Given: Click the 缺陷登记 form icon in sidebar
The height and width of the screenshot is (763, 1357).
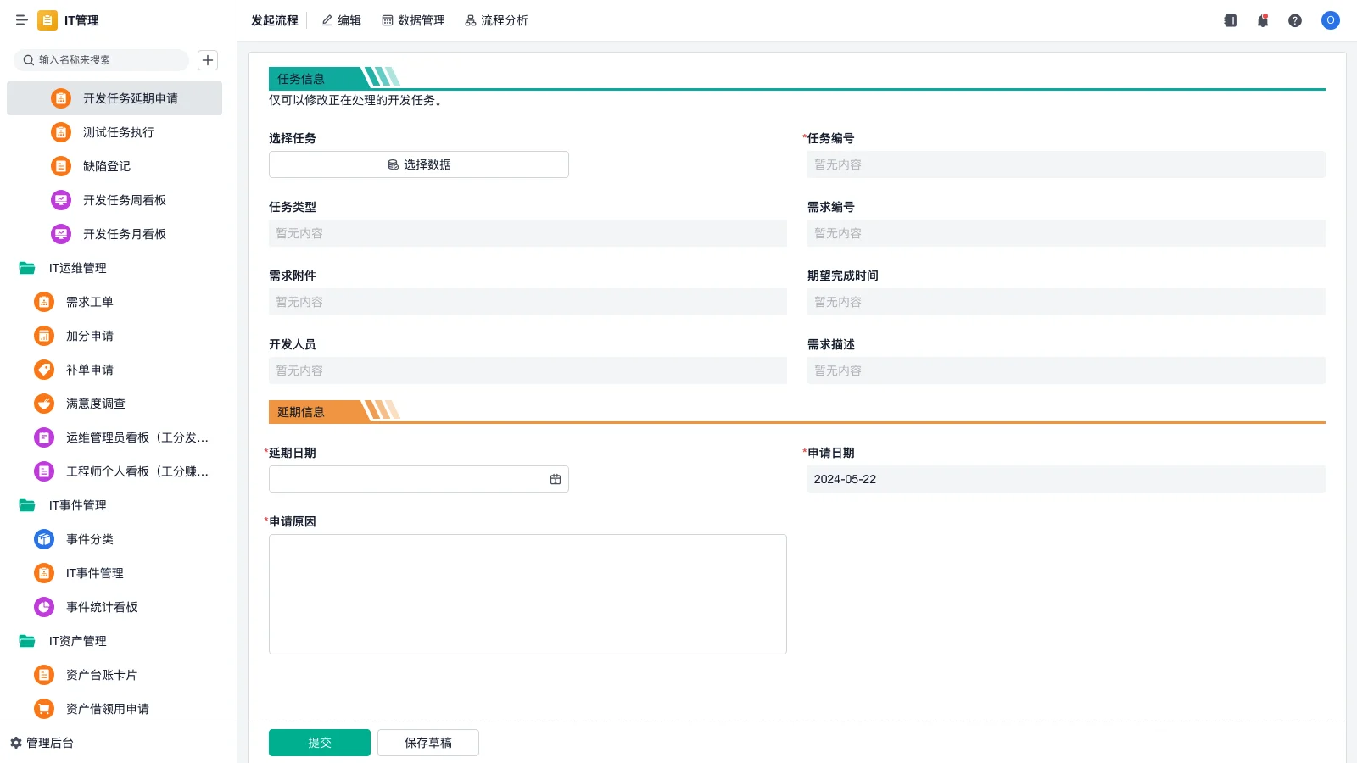Looking at the screenshot, I should pyautogui.click(x=61, y=166).
